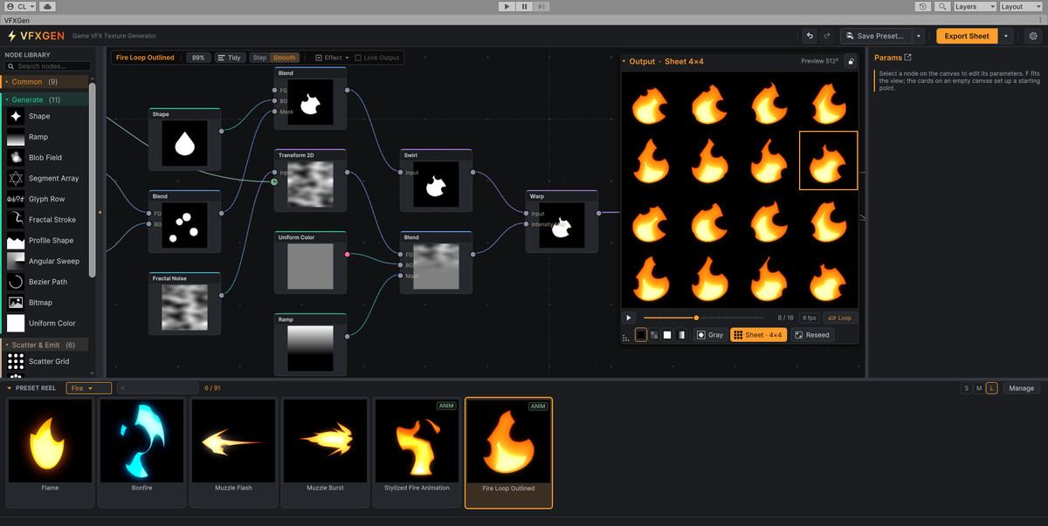The height and width of the screenshot is (526, 1048).
Task: Click the Unity Step button
Action: (x=542, y=6)
